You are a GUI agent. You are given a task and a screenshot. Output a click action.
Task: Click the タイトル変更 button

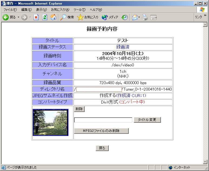(x=147, y=120)
